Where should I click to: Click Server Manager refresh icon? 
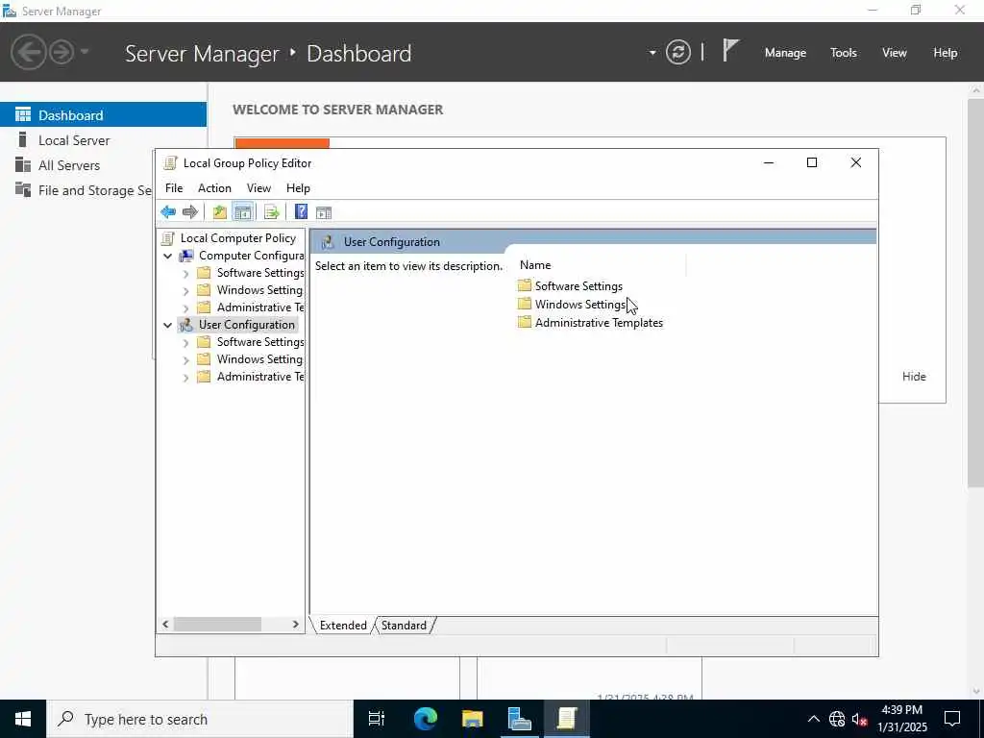click(677, 52)
